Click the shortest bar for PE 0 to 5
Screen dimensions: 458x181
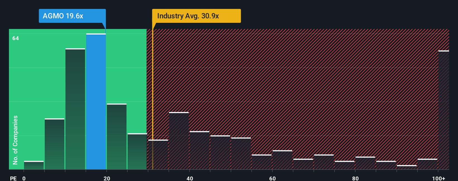(x=34, y=165)
